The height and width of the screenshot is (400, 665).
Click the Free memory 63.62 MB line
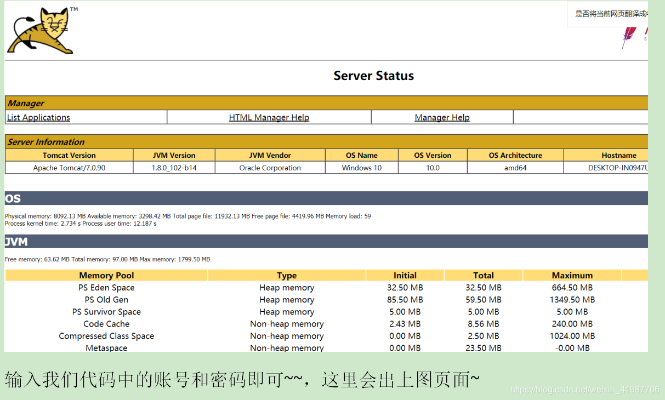point(107,259)
